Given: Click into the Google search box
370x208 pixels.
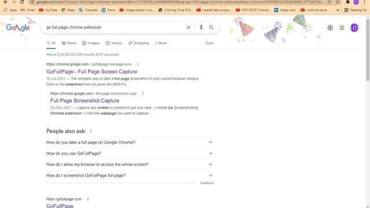Looking at the screenshot, I should coord(114,27).
